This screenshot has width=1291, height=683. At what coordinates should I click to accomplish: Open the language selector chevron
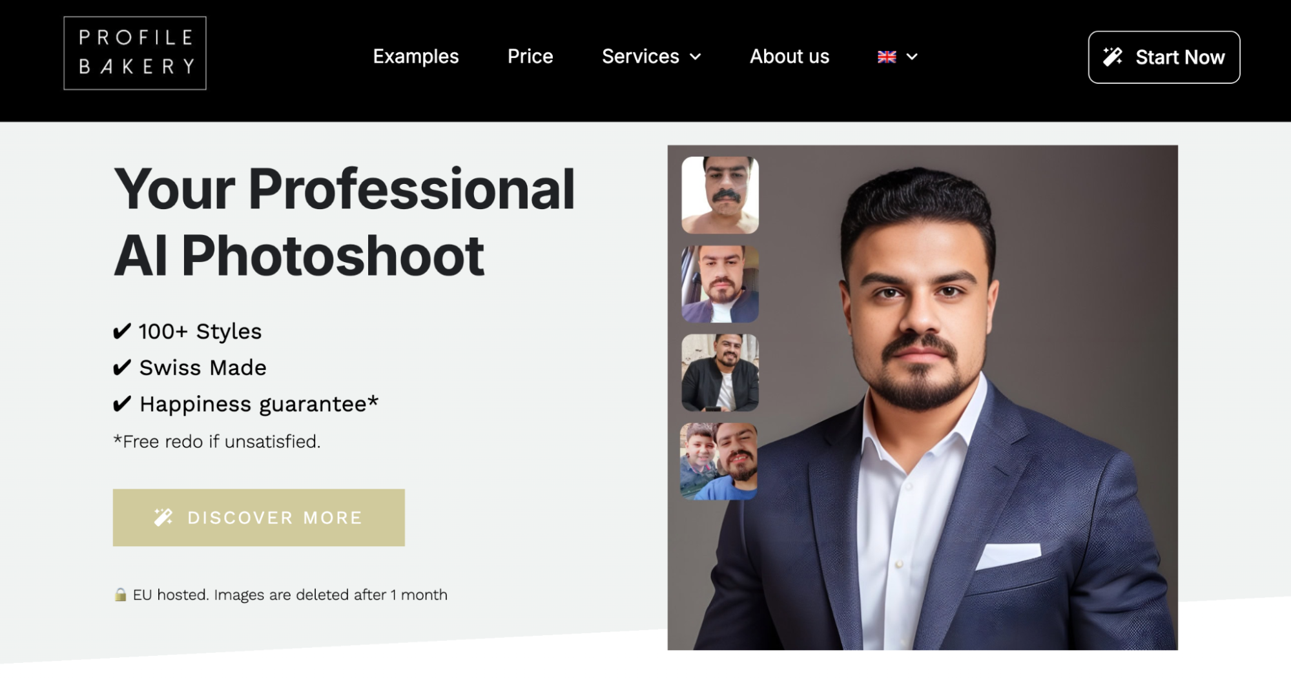point(912,57)
